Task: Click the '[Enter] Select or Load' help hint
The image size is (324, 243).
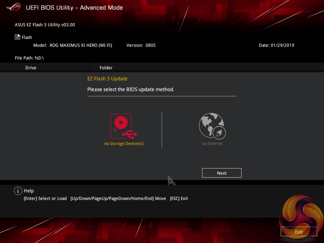Action: point(45,199)
